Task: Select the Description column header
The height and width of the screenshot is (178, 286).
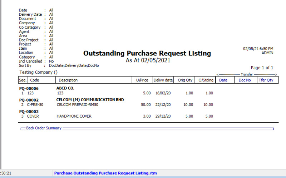Action: coord(68,80)
